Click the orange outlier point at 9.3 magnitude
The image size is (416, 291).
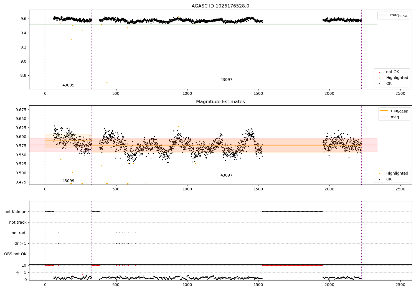[71, 40]
